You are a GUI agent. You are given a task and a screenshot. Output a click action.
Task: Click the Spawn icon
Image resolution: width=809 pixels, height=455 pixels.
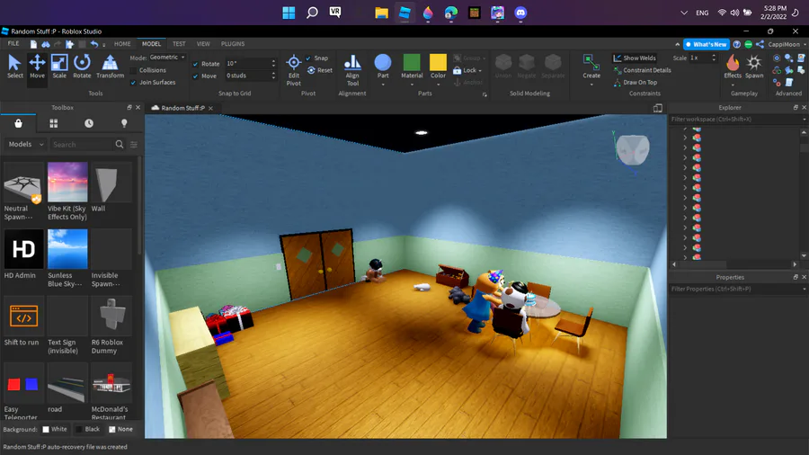pos(754,66)
